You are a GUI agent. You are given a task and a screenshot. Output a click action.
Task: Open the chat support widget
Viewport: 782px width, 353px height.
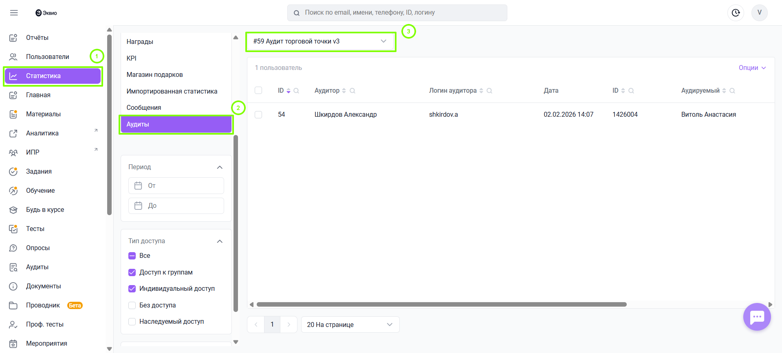(x=757, y=317)
